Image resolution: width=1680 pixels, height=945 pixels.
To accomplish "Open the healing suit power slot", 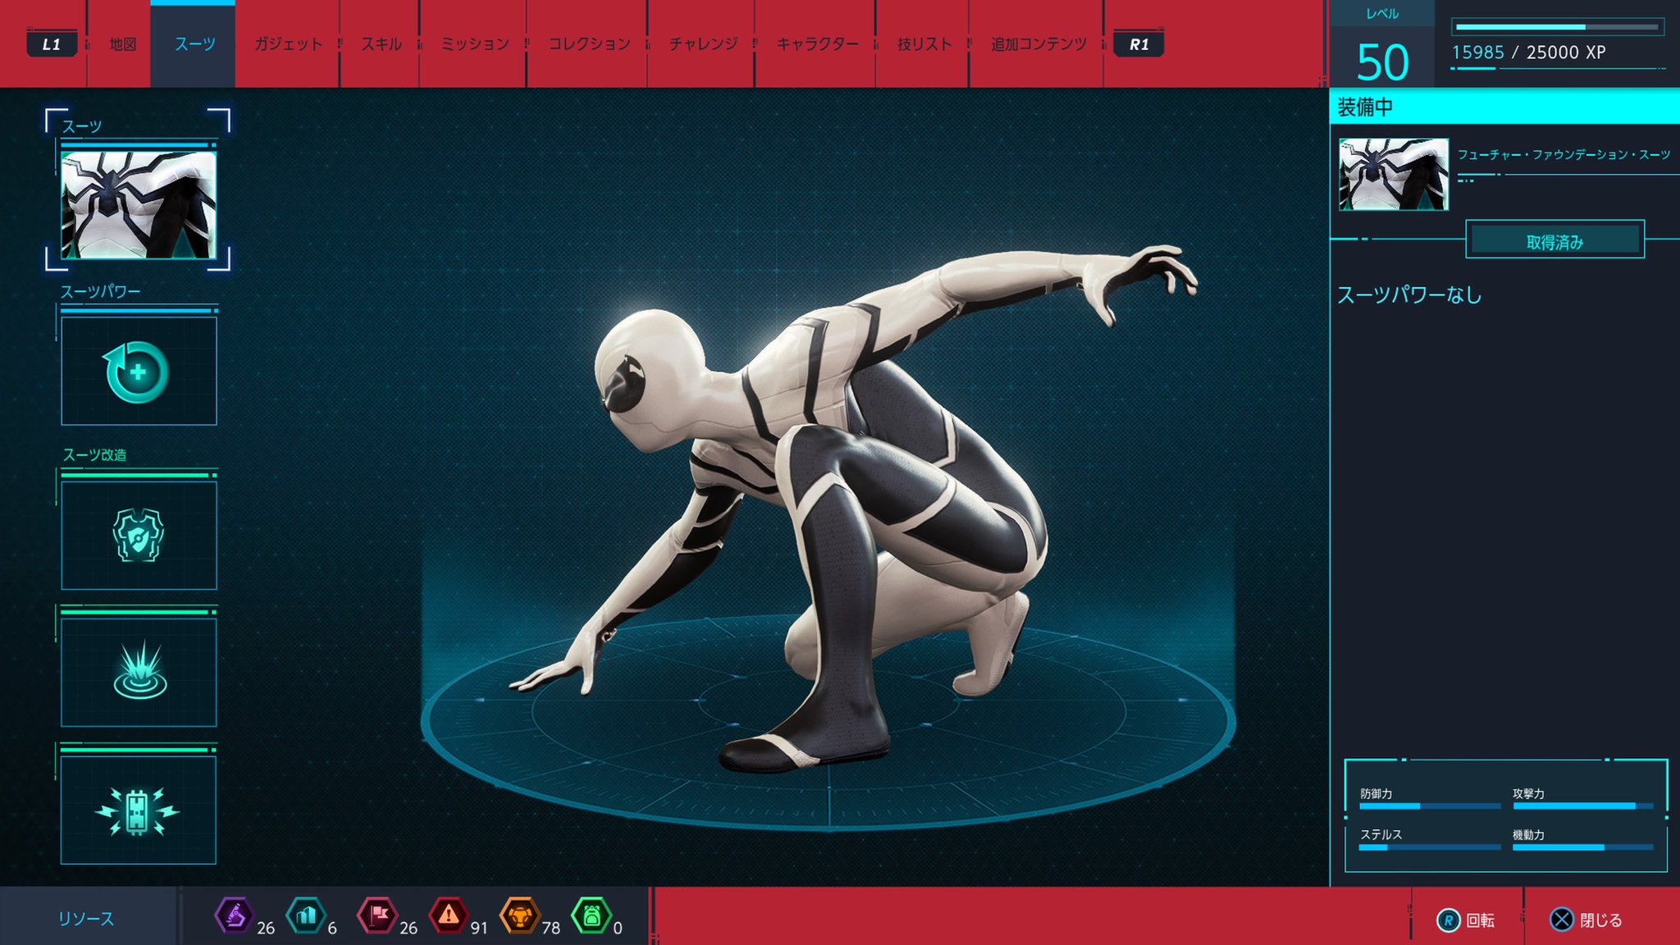I will (x=139, y=371).
